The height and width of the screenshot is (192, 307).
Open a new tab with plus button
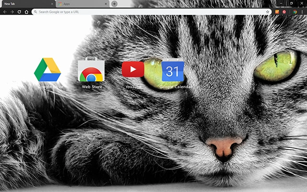[114, 4]
